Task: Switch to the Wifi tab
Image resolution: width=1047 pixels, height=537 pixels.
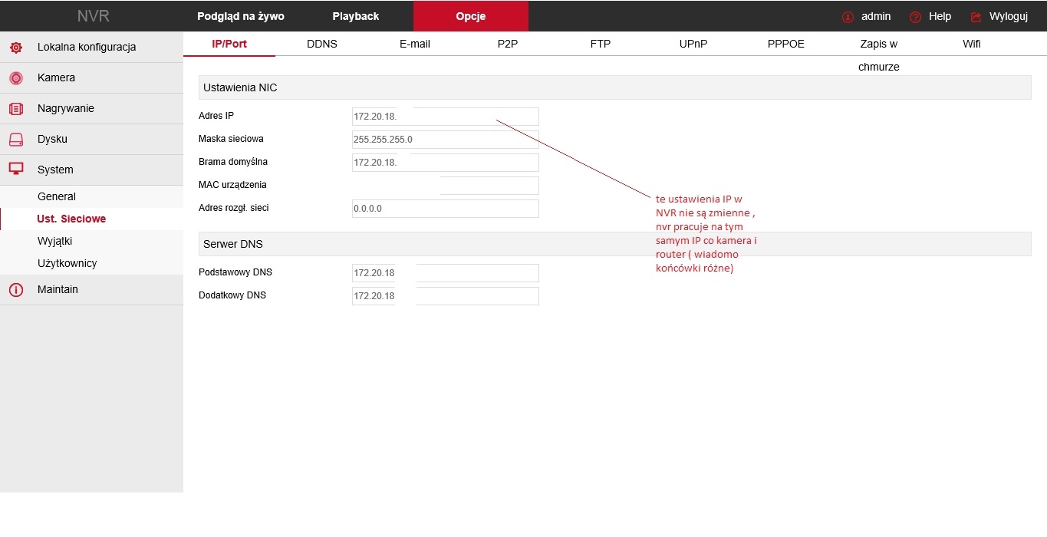Action: [x=972, y=44]
